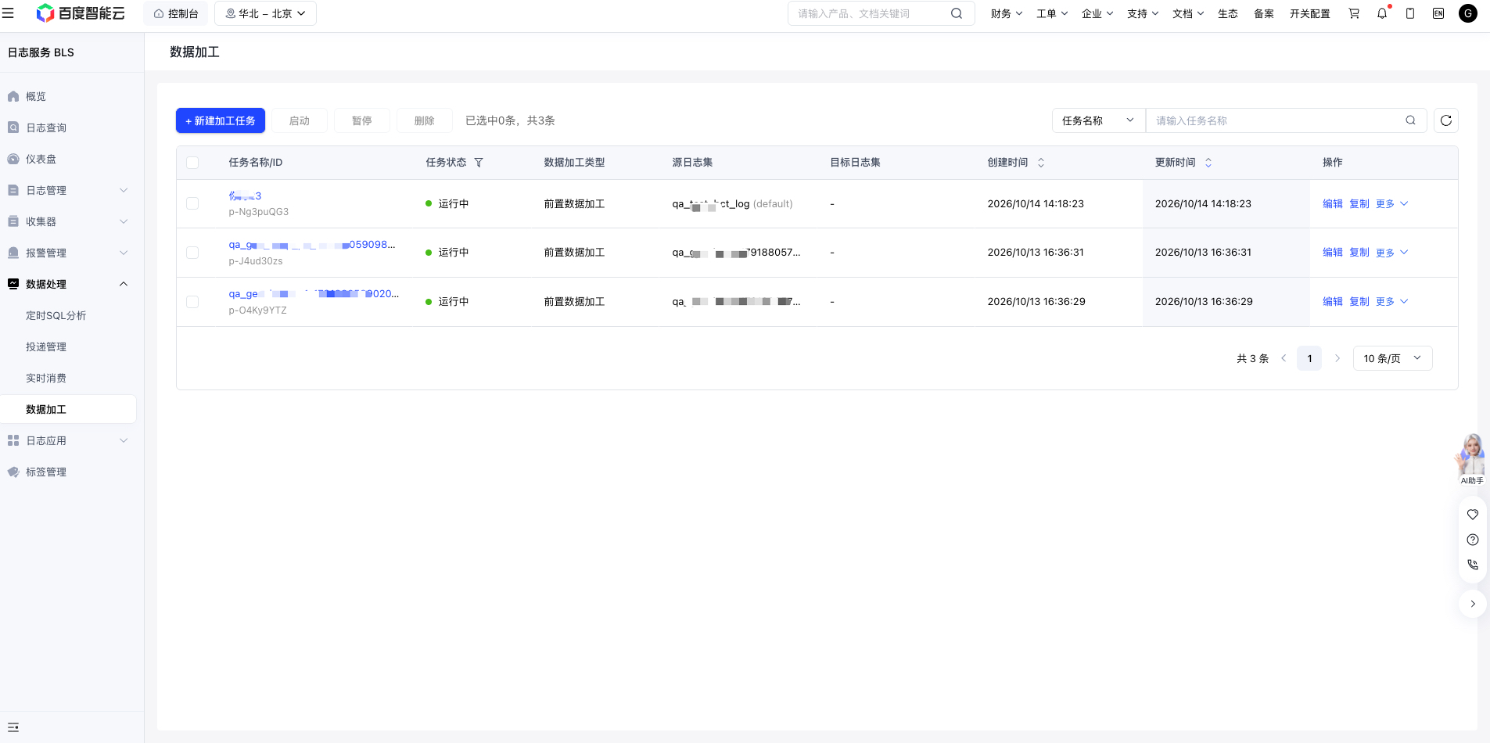
Task: Click 编辑 link for task p-J4ud30zs
Action: click(x=1332, y=253)
